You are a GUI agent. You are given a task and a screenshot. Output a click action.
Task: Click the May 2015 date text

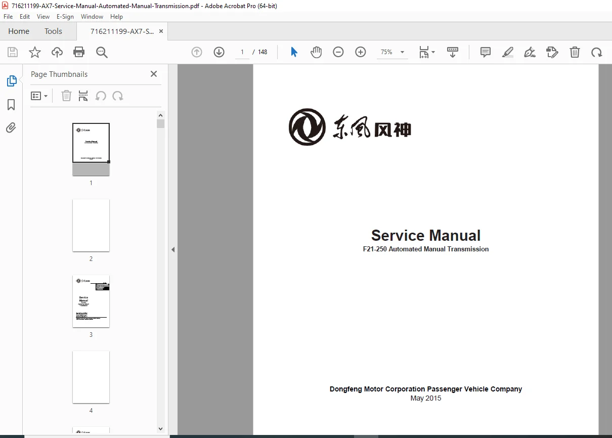[426, 398]
